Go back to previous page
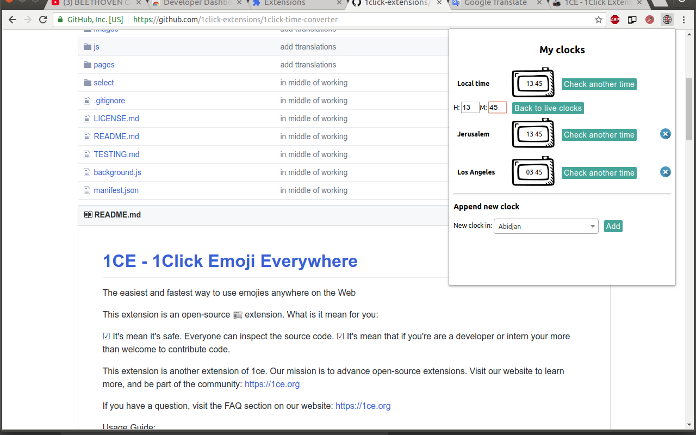This screenshot has height=435, width=696. pyautogui.click(x=13, y=20)
